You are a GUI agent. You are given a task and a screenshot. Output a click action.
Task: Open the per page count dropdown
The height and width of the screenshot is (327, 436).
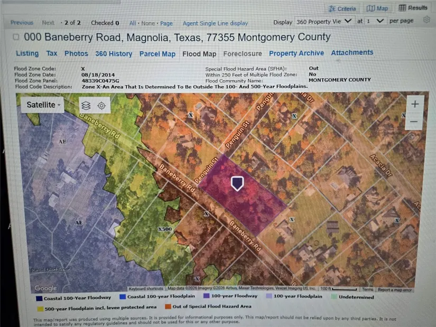pos(374,21)
